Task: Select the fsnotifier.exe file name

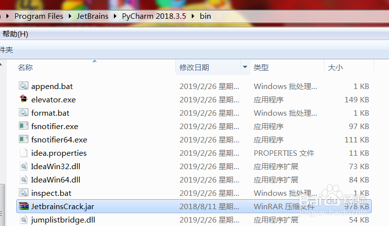Action: tap(55, 126)
